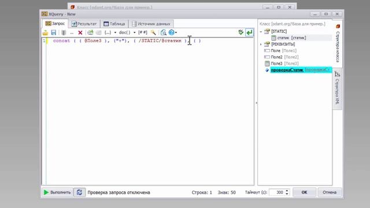Open the find magnifier document icon
The height and width of the screenshot is (208, 370).
point(163,32)
